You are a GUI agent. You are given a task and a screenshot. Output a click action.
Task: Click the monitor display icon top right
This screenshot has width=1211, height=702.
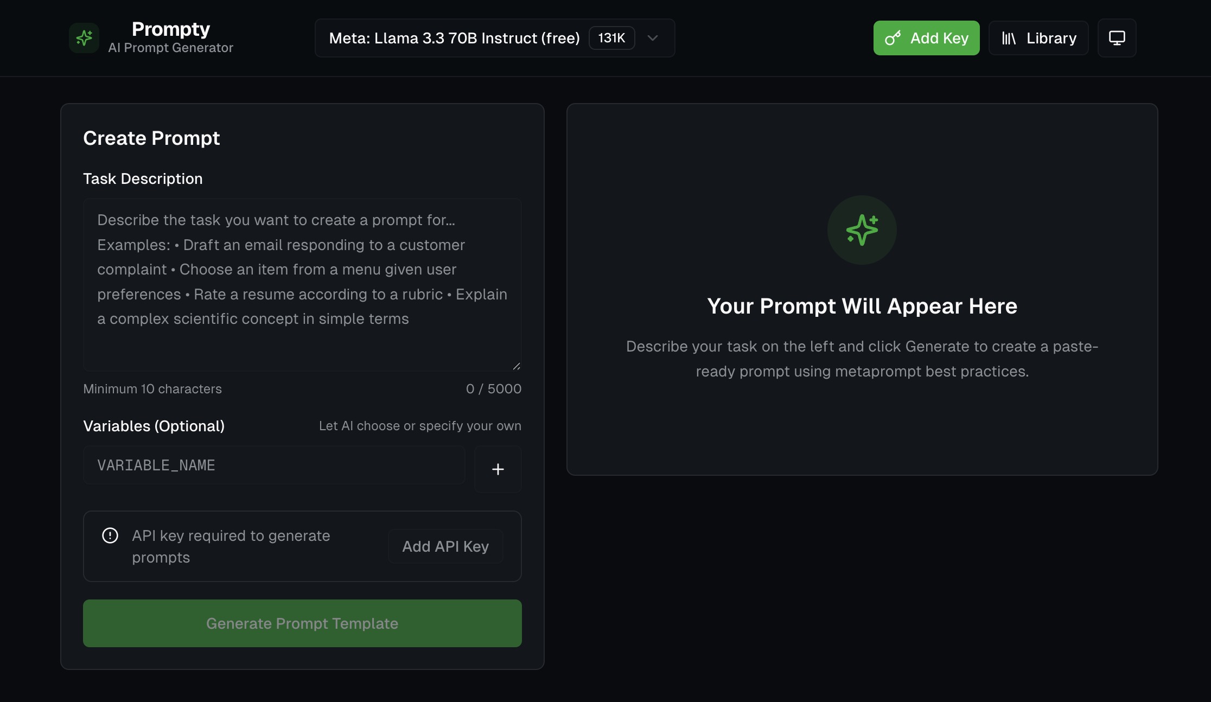tap(1117, 37)
